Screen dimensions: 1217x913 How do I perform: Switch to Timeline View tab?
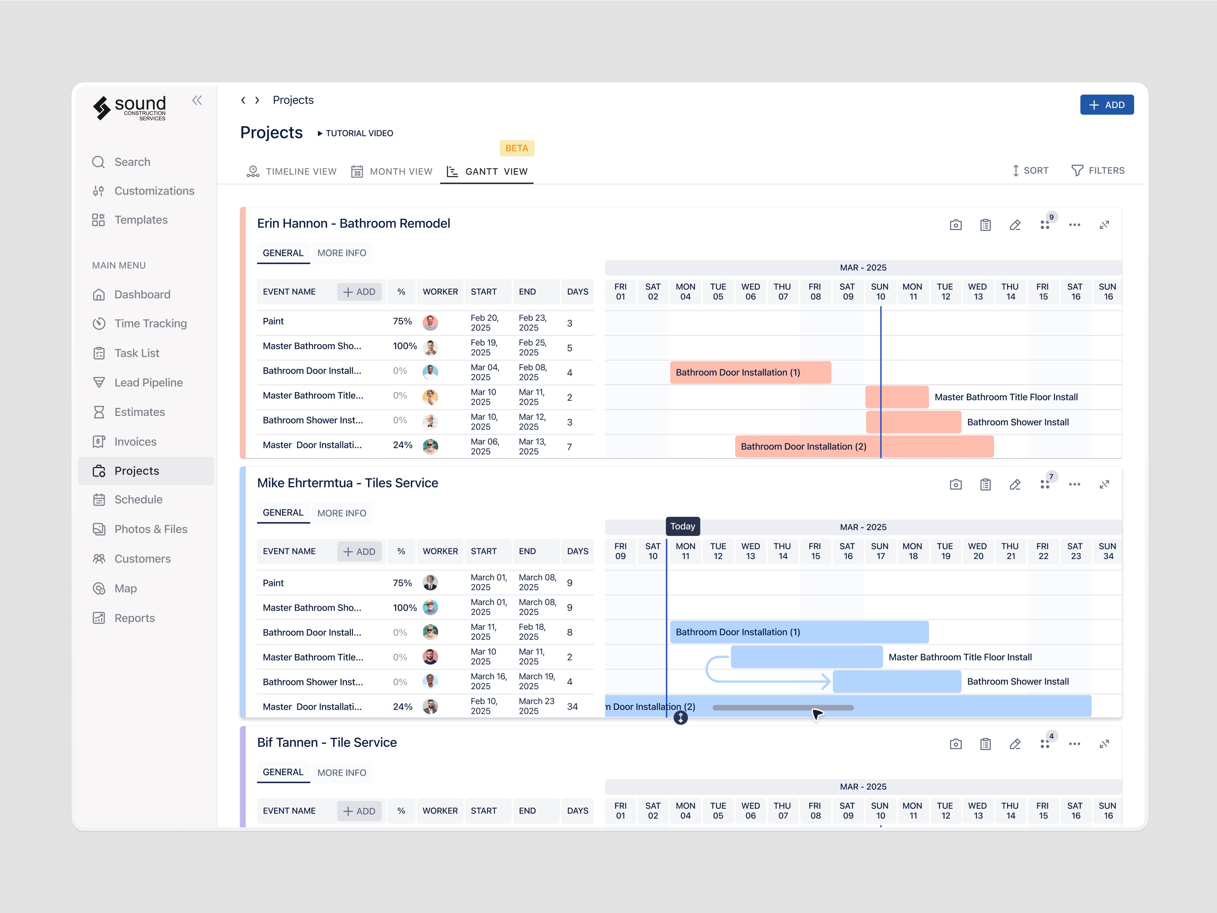[291, 171]
